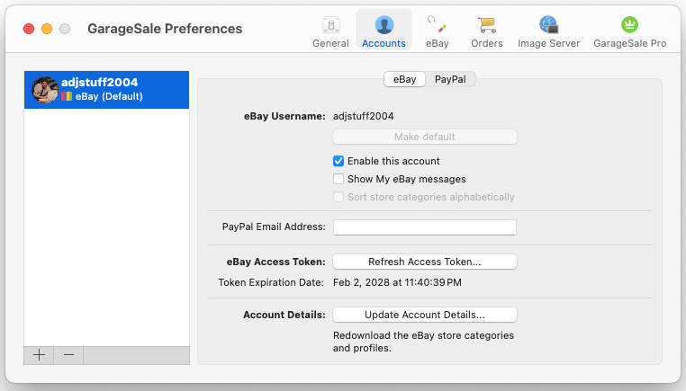Click the eBay flag icon beside eBay (Default)
This screenshot has height=391, width=686.
(67, 96)
